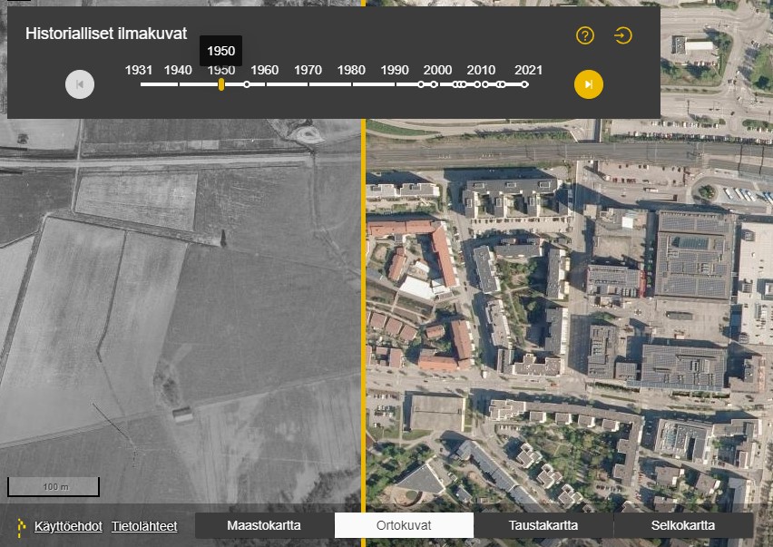This screenshot has height=547, width=773.
Task: Select the first timeline marker after 1990
Action: coord(420,84)
